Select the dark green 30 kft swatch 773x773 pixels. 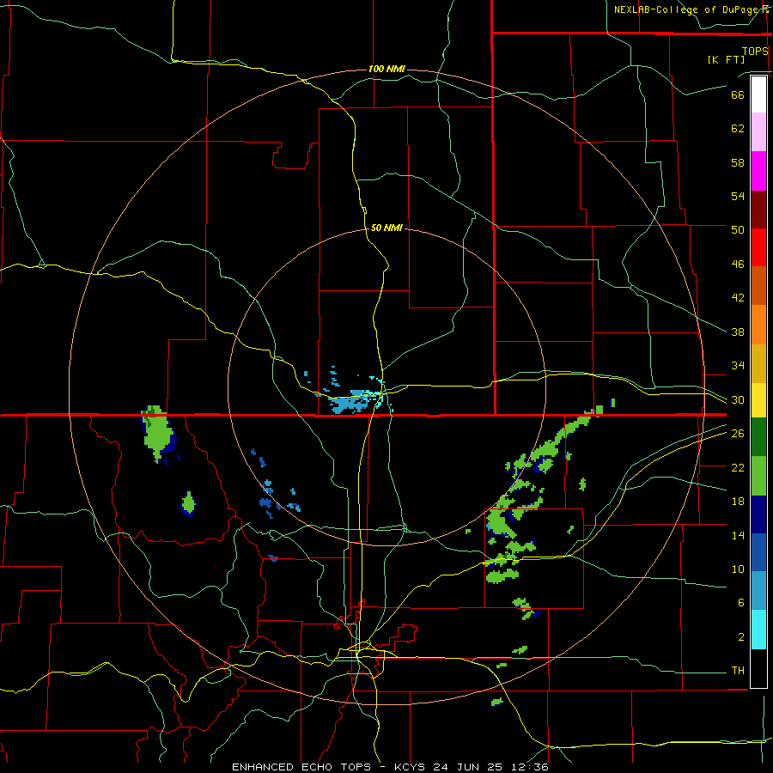point(758,437)
